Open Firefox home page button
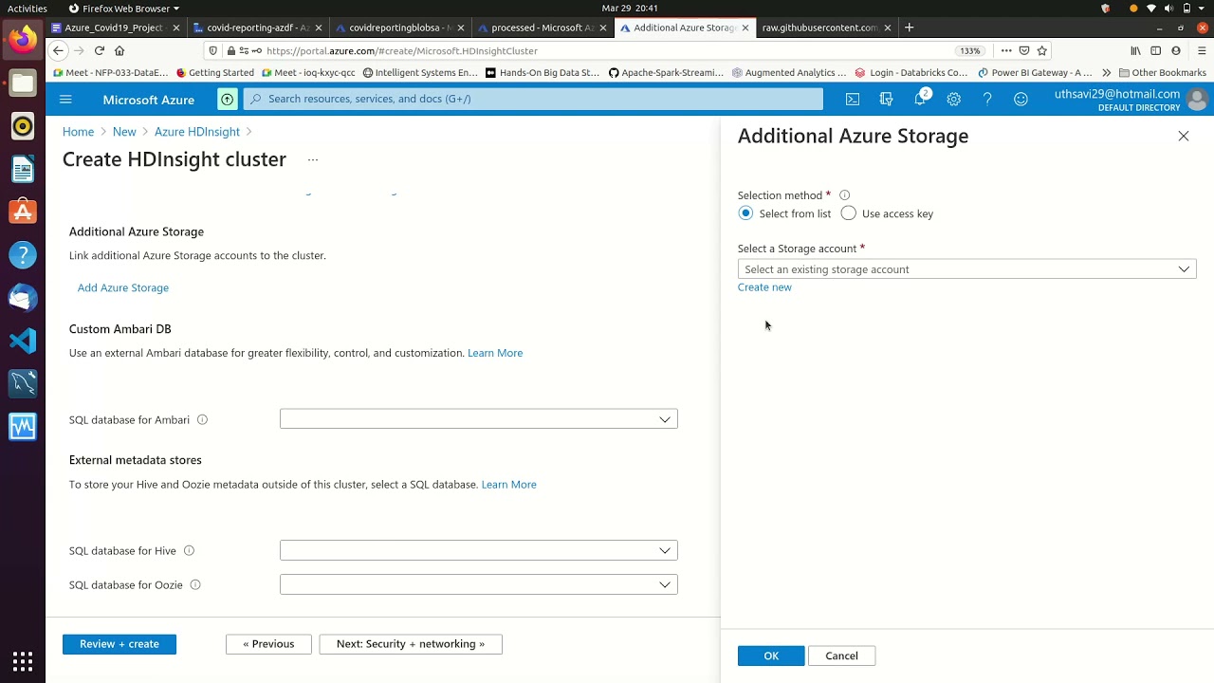1214x683 pixels. point(120,50)
